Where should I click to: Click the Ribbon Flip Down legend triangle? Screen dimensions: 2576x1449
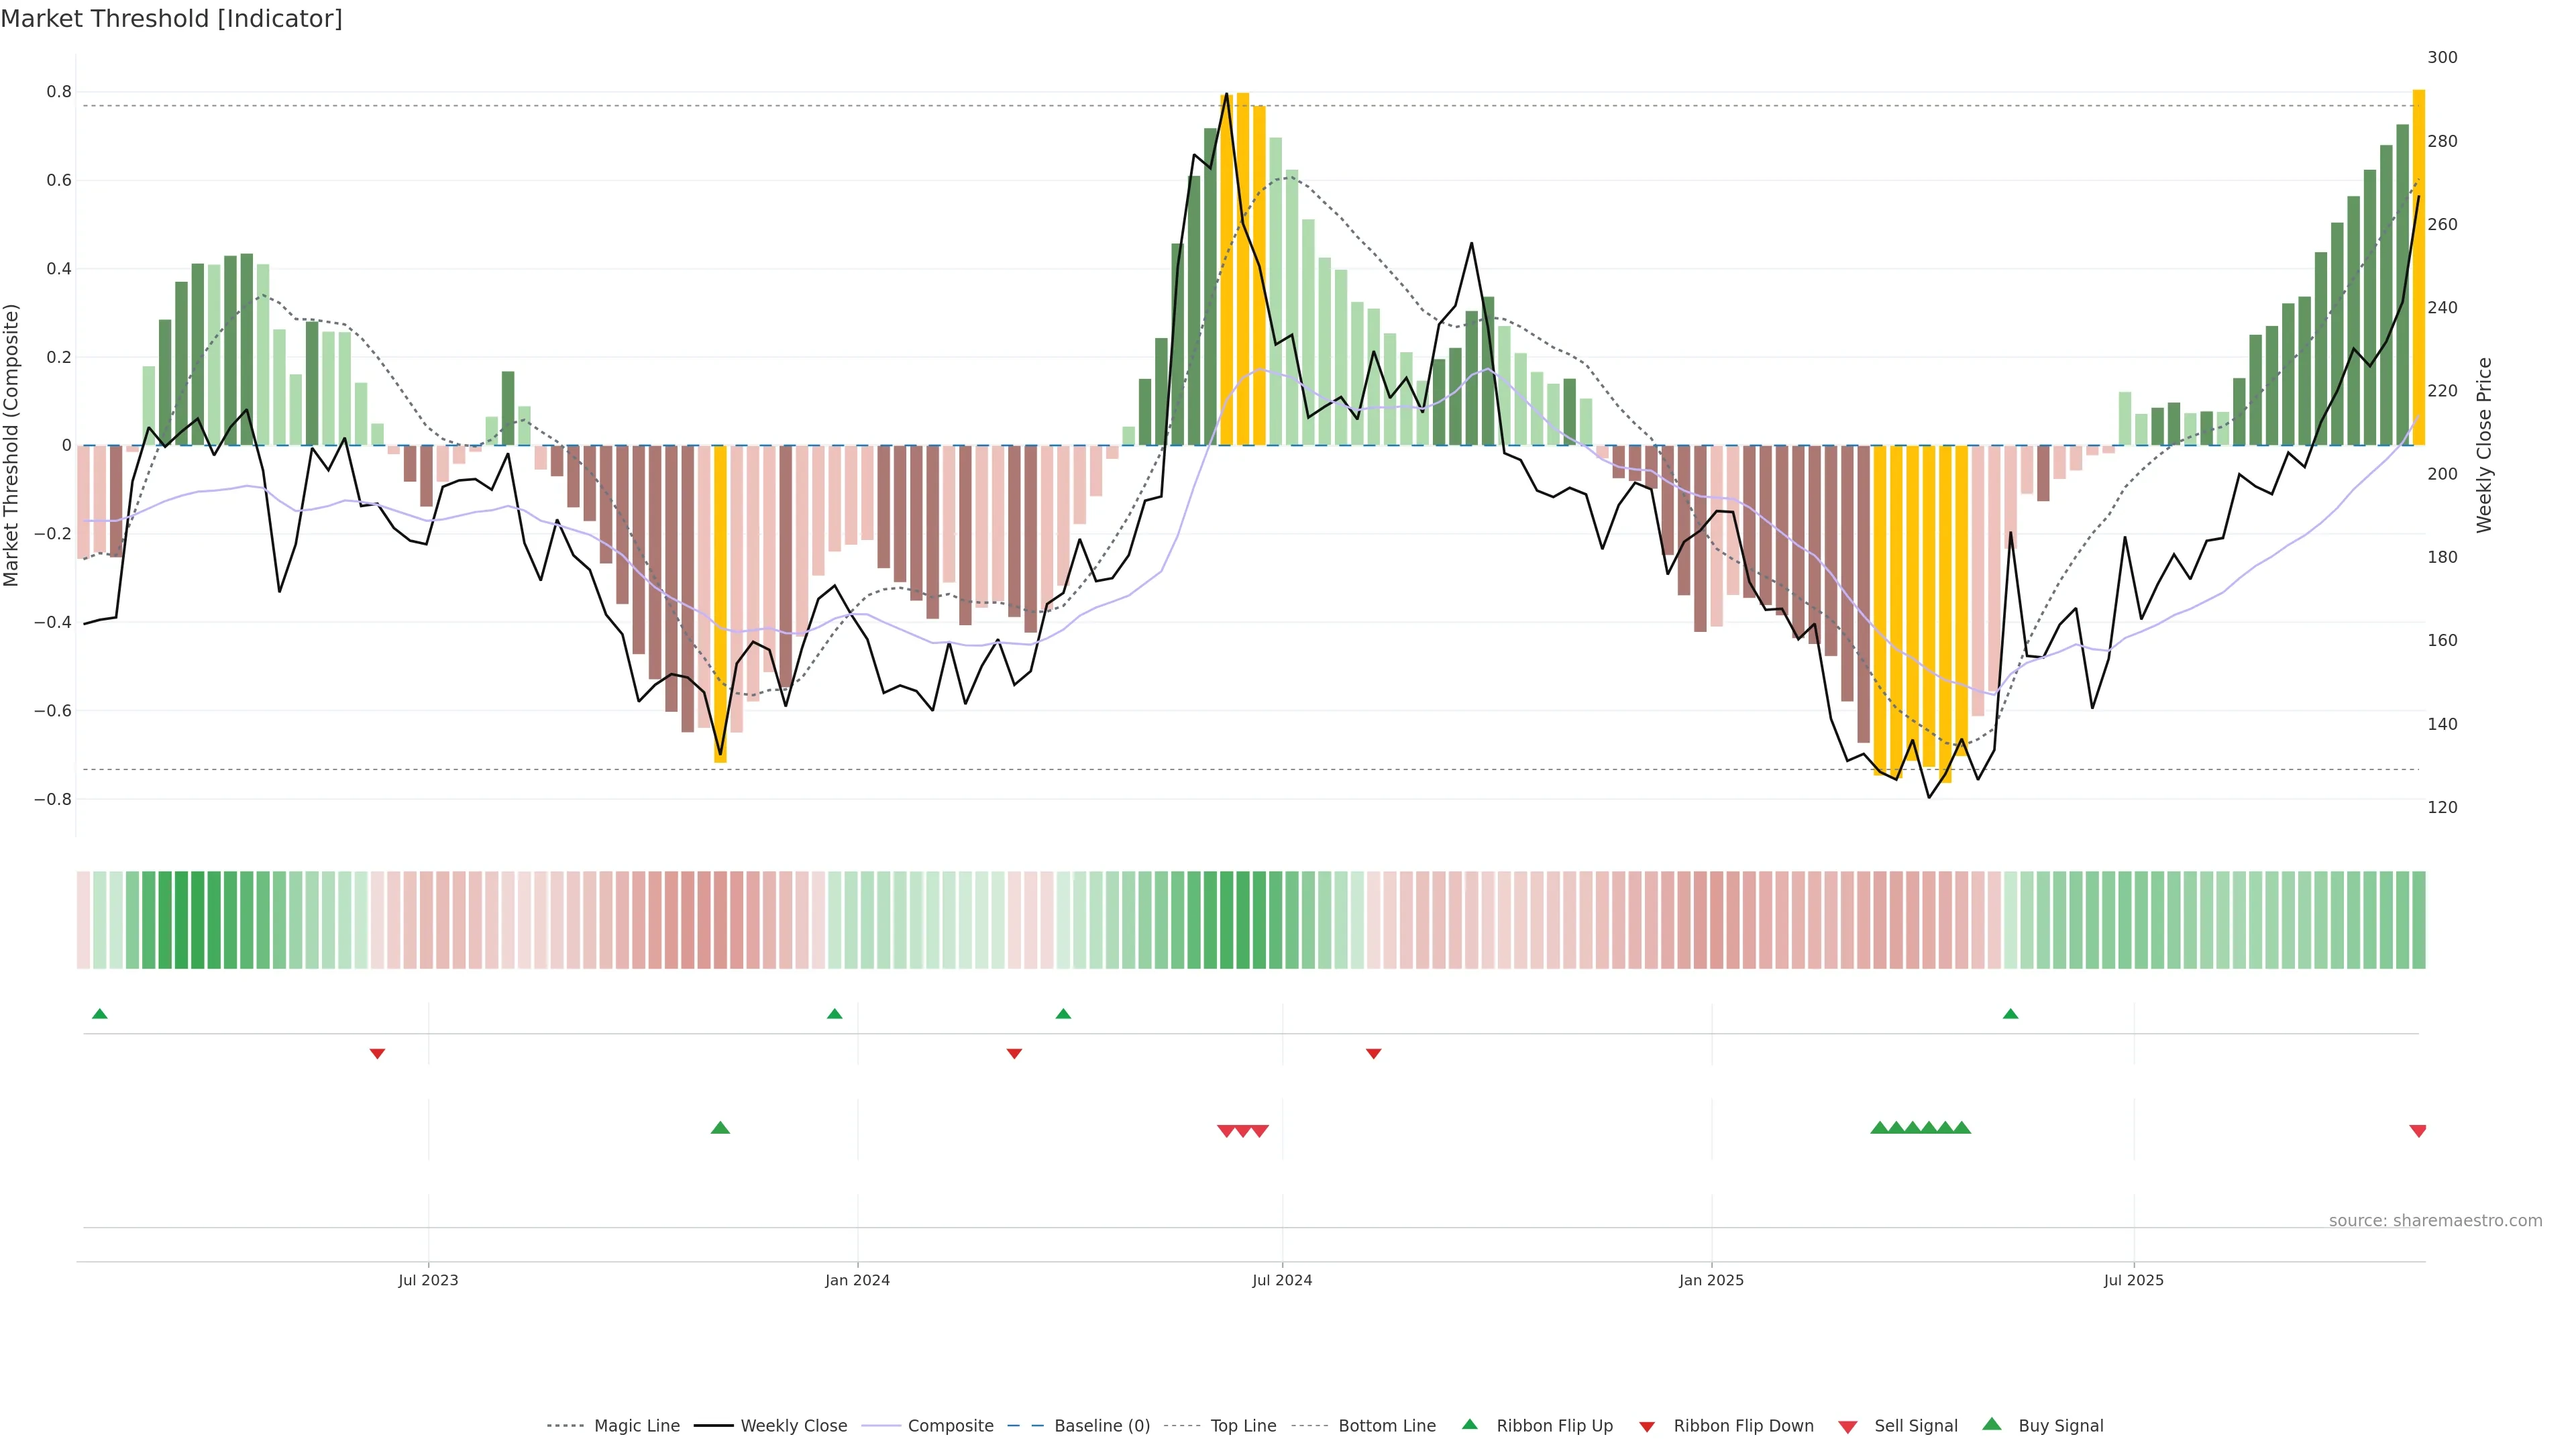coord(1646,1426)
